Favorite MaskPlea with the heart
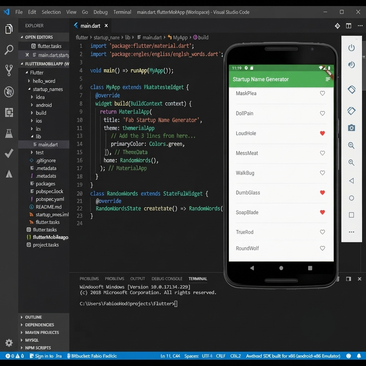Viewport: 366px width, 366px height. [x=323, y=93]
